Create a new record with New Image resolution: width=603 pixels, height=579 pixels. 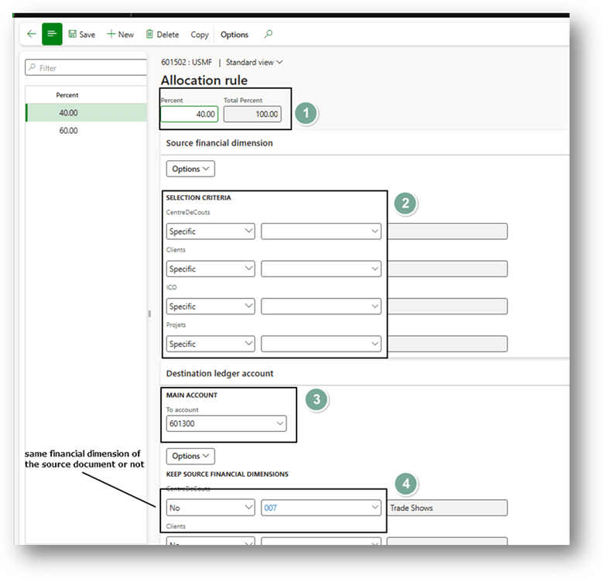tap(120, 35)
